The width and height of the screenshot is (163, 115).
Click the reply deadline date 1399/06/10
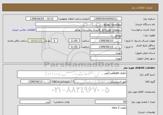(106, 41)
